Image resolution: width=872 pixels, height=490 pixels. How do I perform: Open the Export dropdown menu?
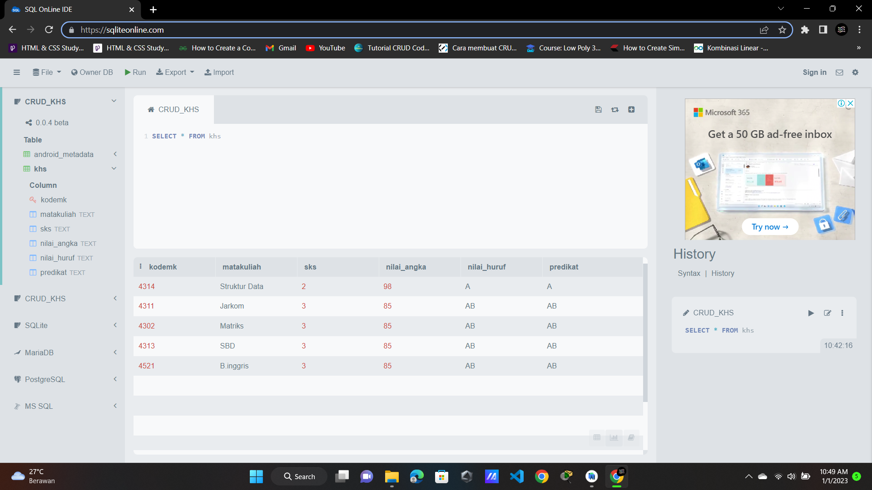tap(175, 72)
